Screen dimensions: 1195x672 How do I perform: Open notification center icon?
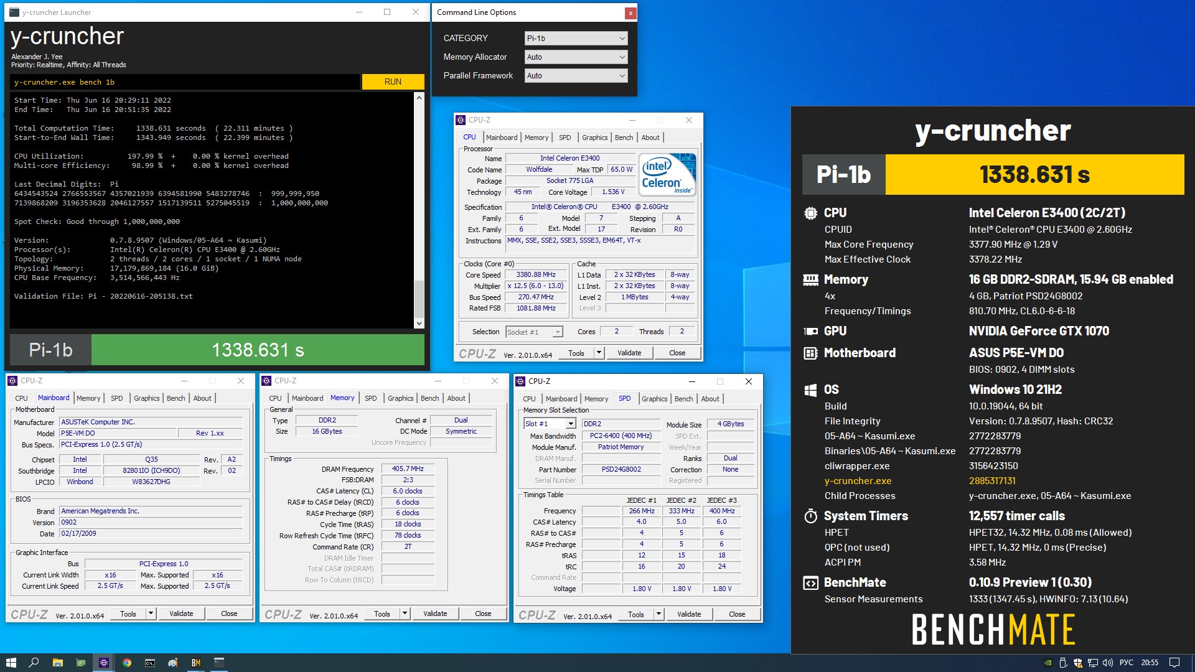[x=1174, y=663]
